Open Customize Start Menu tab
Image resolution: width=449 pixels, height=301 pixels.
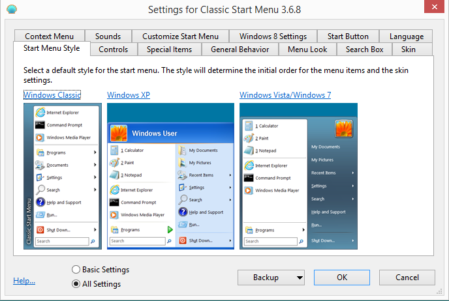tap(180, 36)
